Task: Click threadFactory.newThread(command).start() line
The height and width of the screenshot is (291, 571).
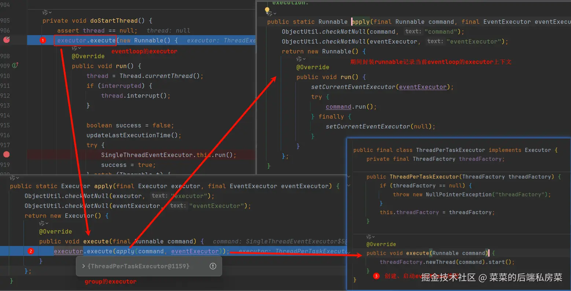Action: click(x=447, y=262)
